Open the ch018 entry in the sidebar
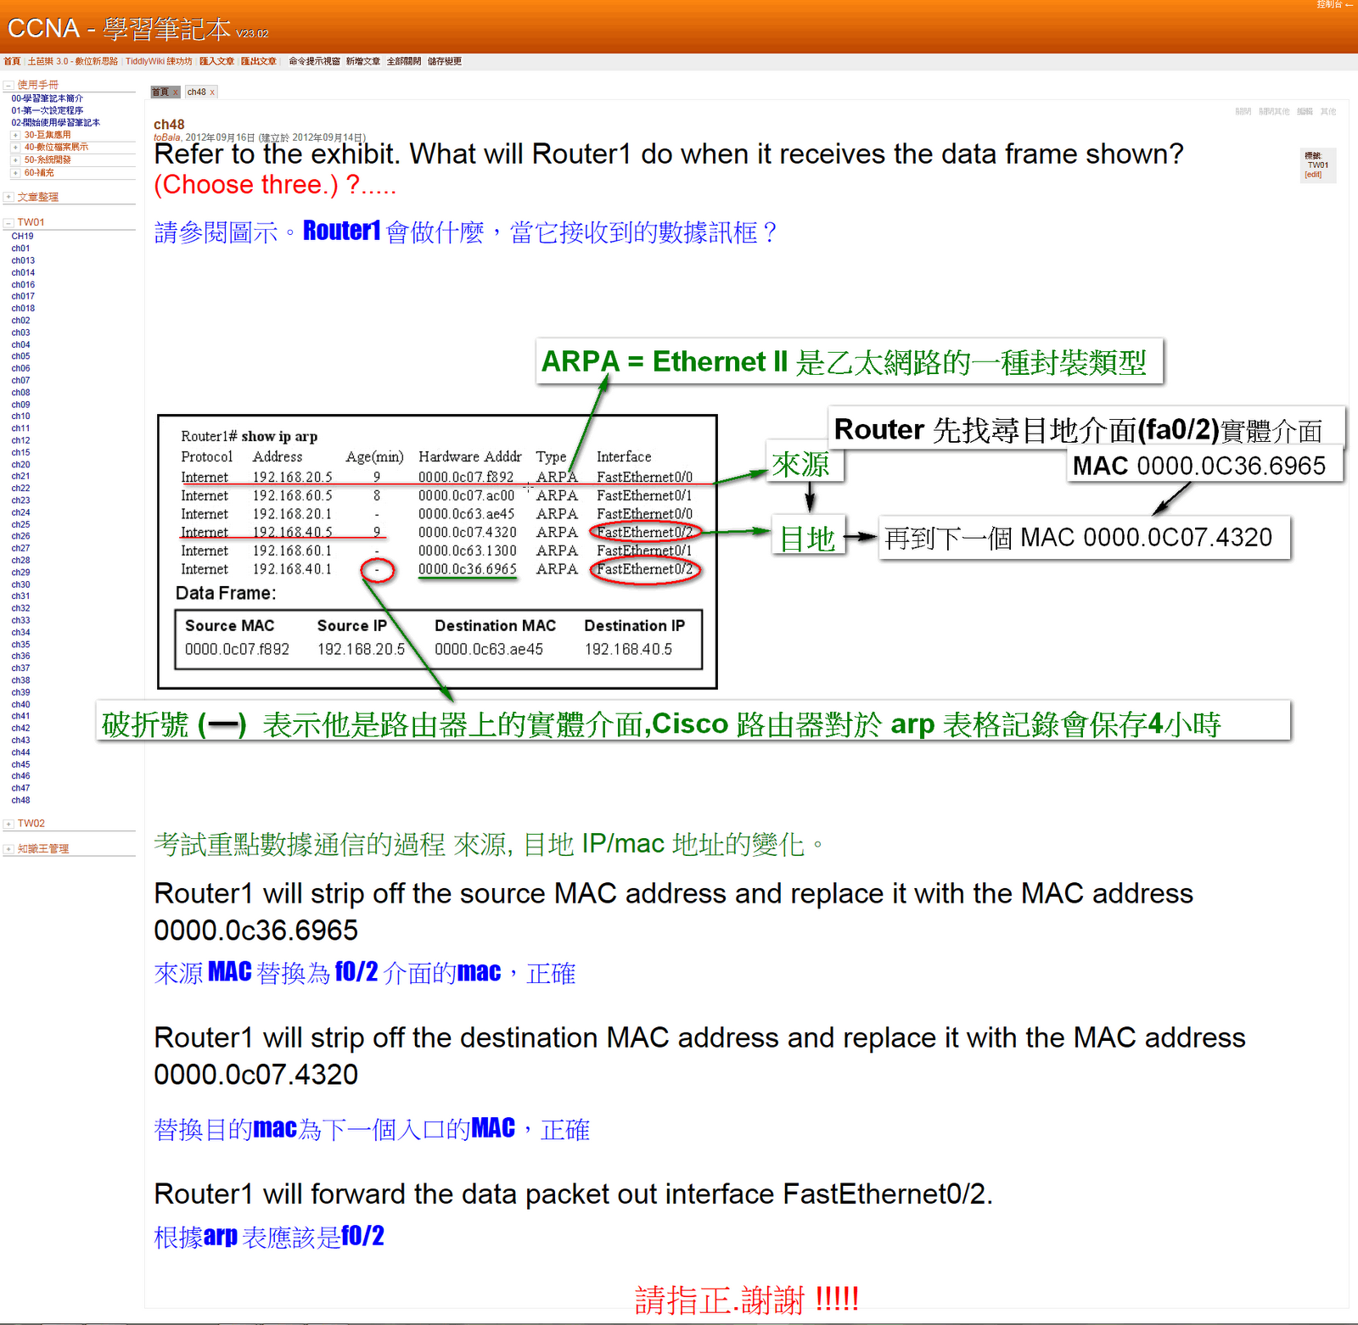Viewport: 1358px width, 1325px height. point(23,309)
